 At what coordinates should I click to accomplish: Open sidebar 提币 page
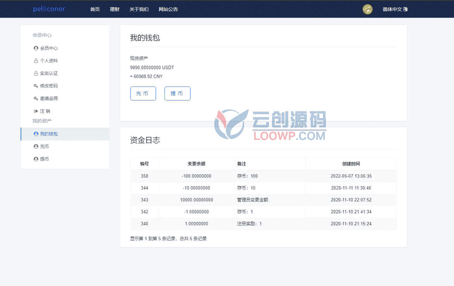[44, 159]
